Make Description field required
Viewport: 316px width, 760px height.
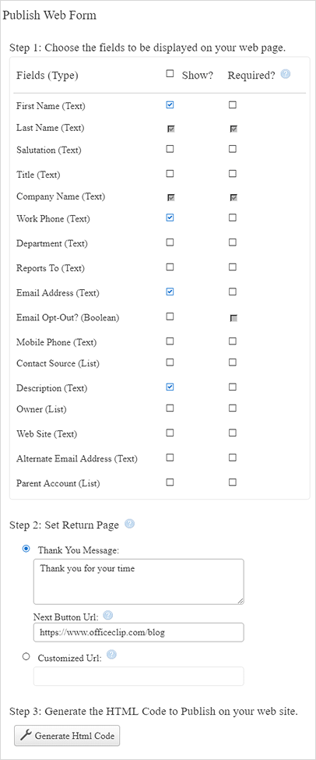(x=233, y=387)
